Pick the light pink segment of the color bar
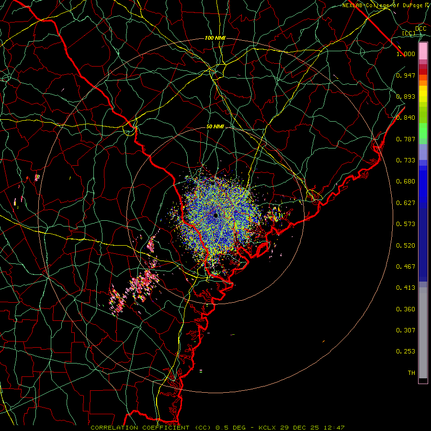Viewport: 431px width, 431px height. click(x=423, y=51)
